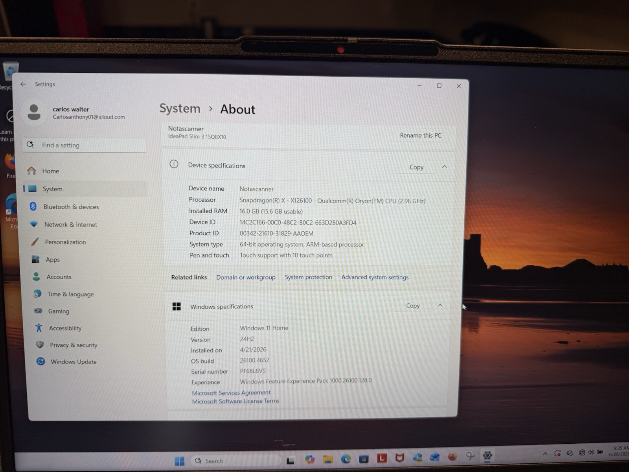Image resolution: width=629 pixels, height=472 pixels.
Task: Copy the Device specifications
Action: 416,167
